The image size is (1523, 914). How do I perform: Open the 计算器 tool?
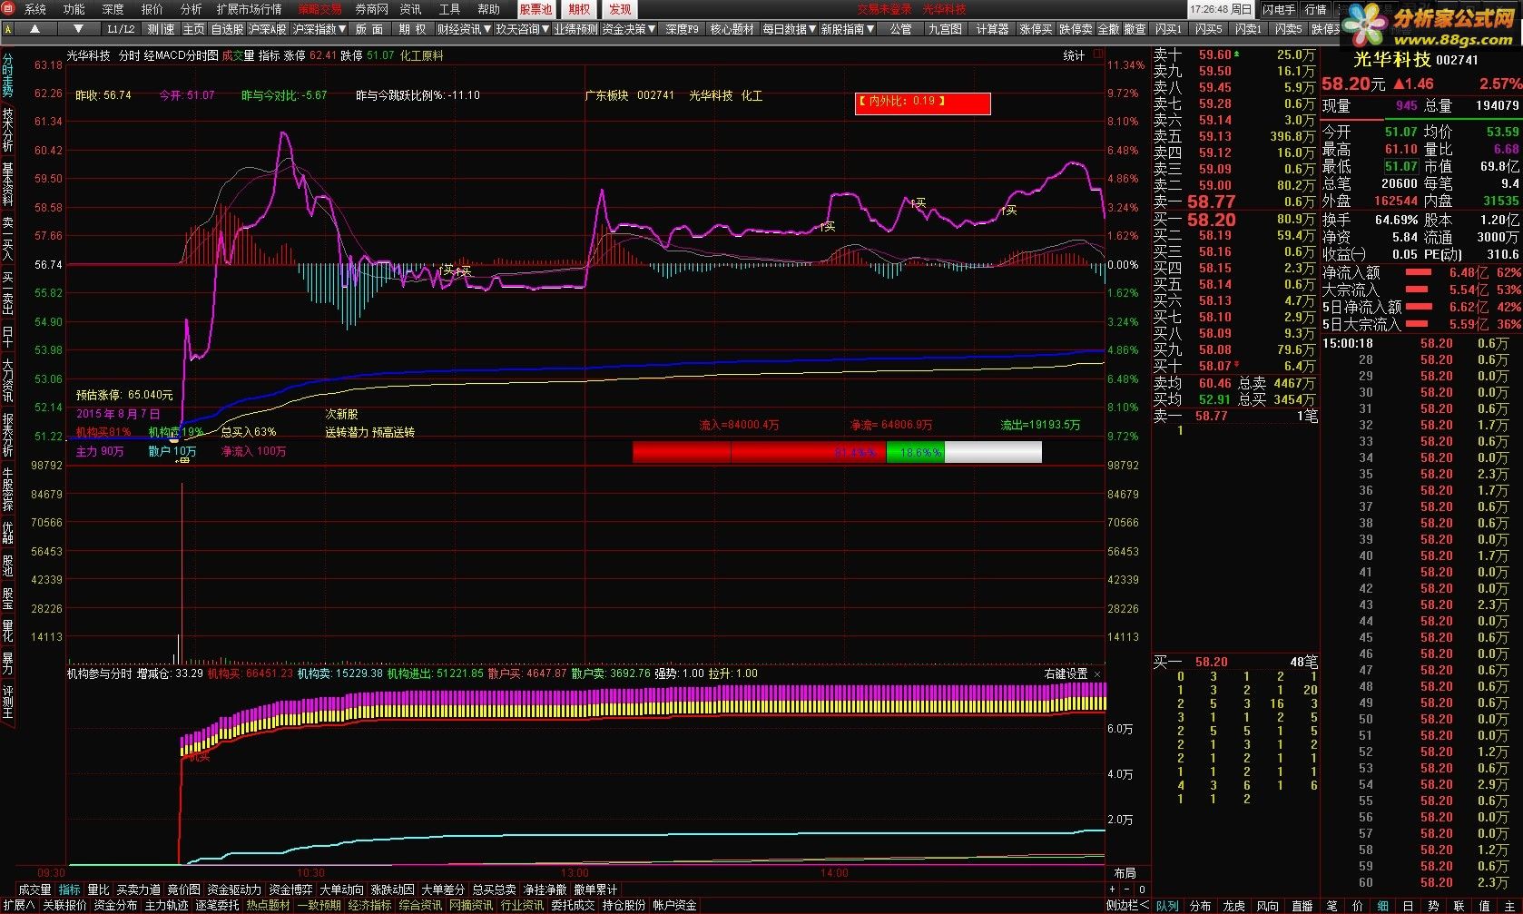992,29
